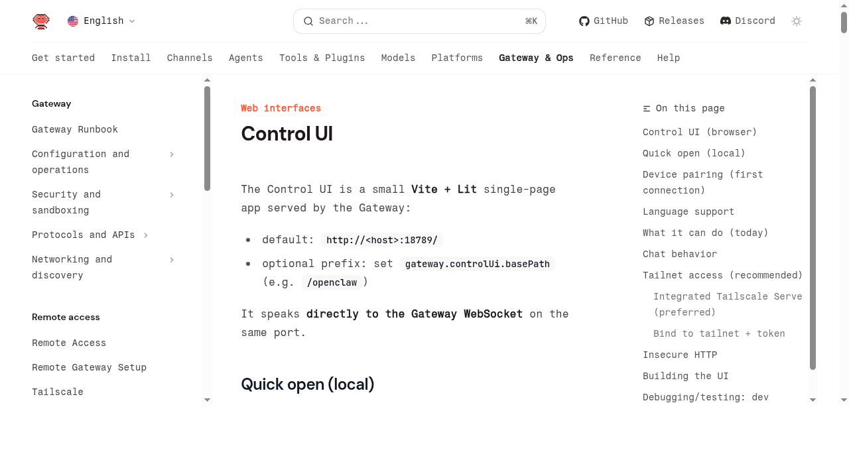The height and width of the screenshot is (464, 849).
Task: Click inside the Search input field
Action: click(x=398, y=21)
